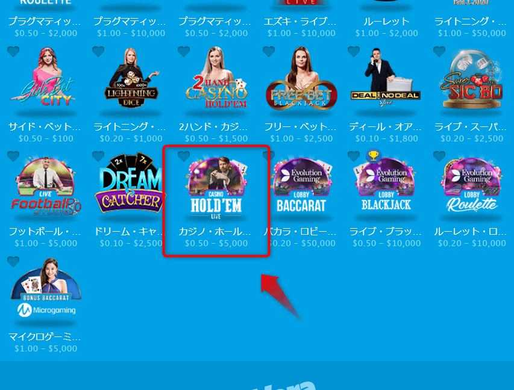The height and width of the screenshot is (390, 514).
Task: Click the フットボール・... game title
Action: 45,232
